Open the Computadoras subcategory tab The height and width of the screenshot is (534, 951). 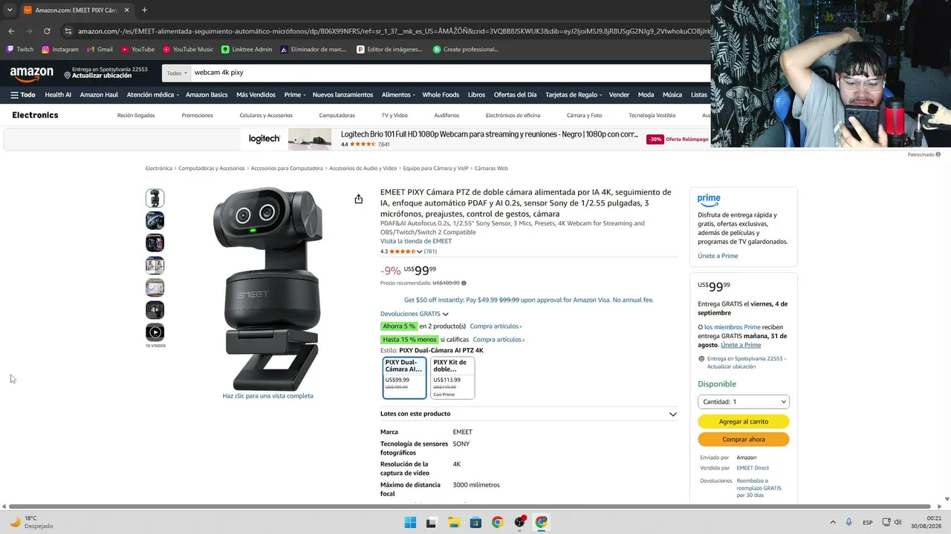tap(337, 116)
